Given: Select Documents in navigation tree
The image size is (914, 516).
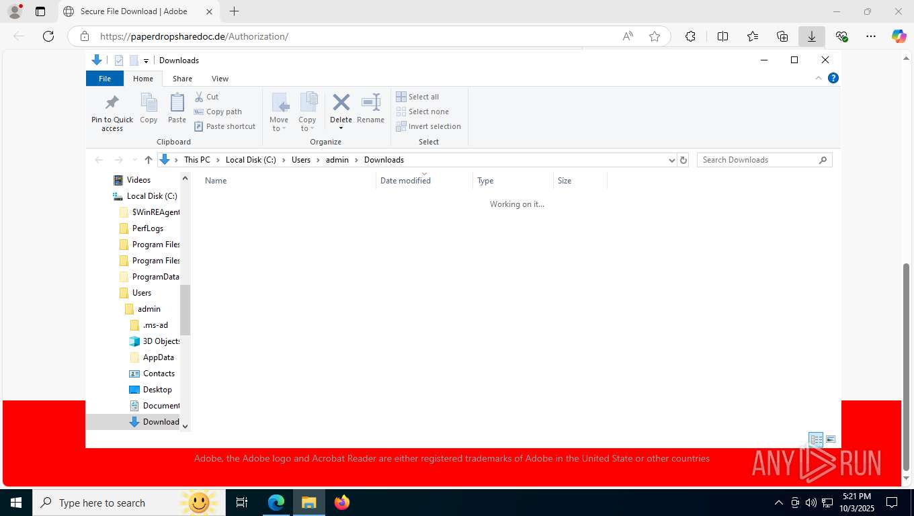Looking at the screenshot, I should coord(161,406).
